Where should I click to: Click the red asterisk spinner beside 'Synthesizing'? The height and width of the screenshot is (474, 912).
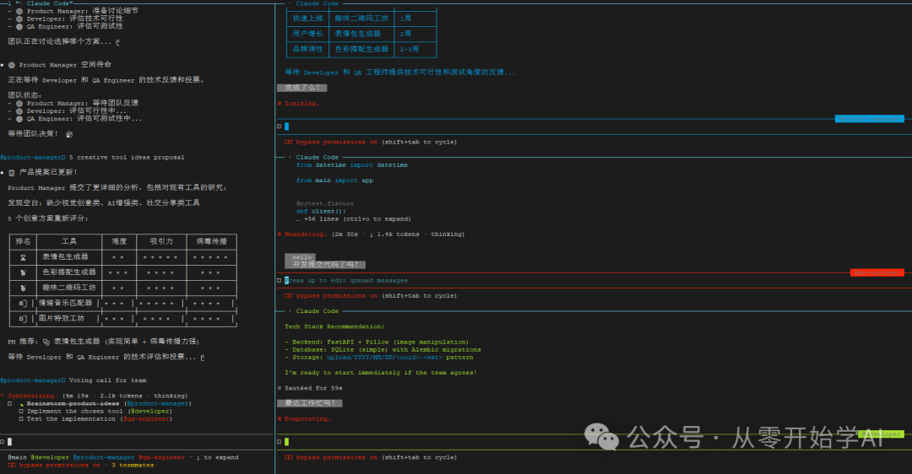(x=3, y=396)
